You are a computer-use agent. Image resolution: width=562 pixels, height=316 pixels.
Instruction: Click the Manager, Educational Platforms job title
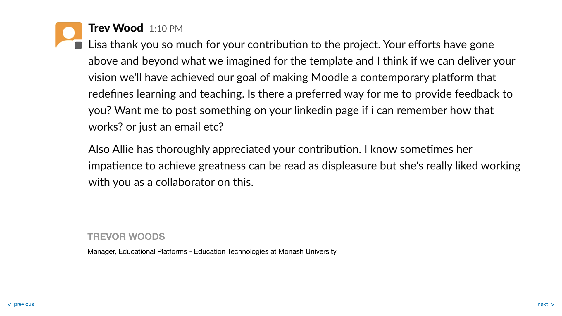point(137,251)
